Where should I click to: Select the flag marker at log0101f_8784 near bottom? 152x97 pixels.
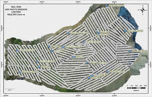coord(89,78)
